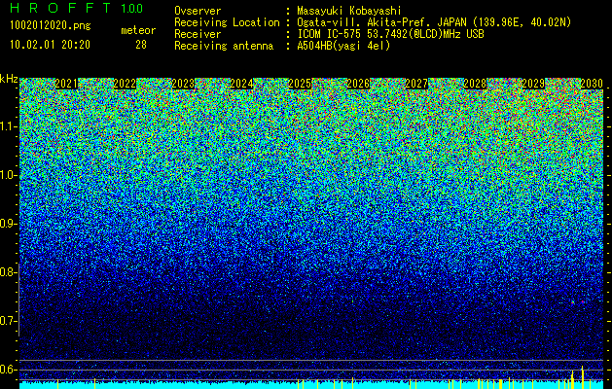Click the 2027 time marker
612x389 pixels.
[x=416, y=84]
